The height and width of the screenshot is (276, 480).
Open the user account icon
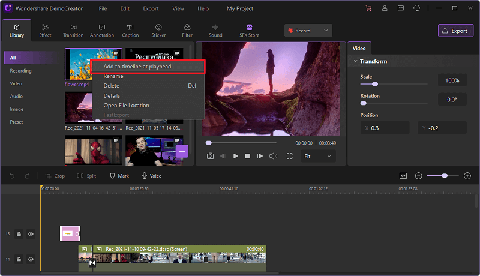(x=385, y=8)
